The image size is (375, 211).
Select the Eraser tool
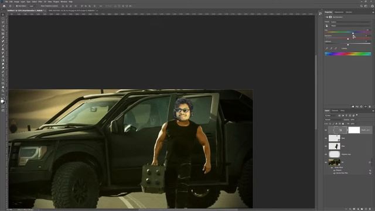3,57
